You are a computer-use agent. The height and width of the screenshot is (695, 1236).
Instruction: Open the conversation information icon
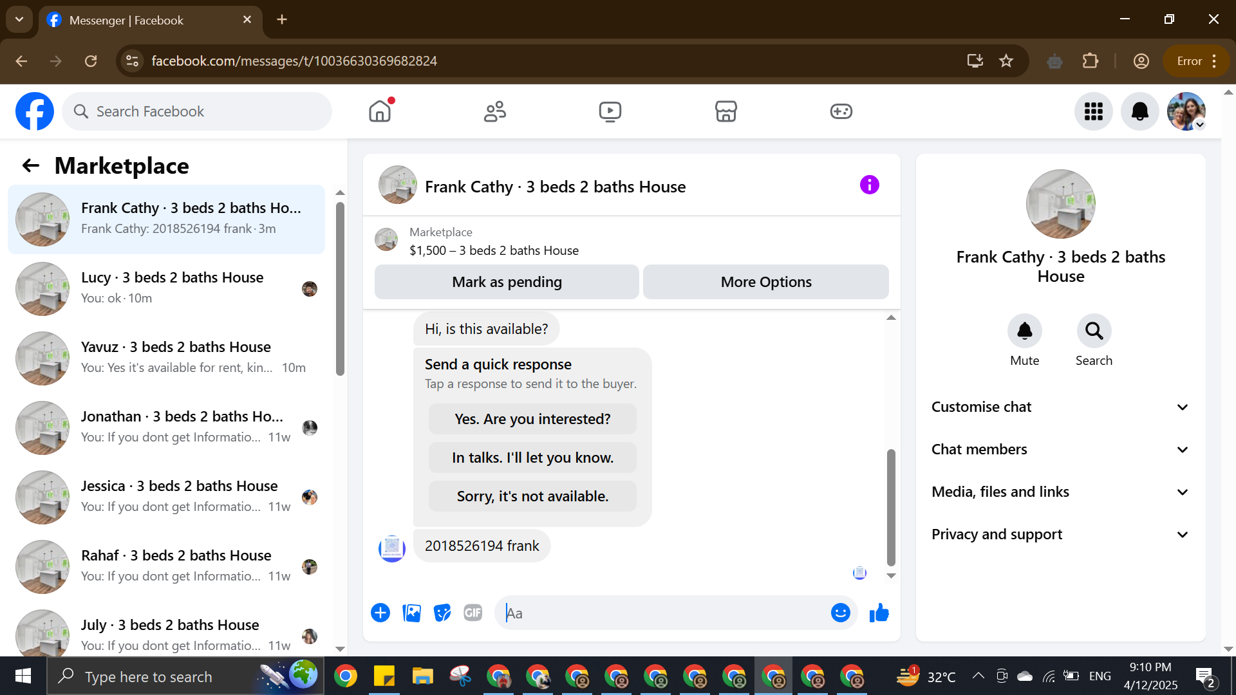869,185
